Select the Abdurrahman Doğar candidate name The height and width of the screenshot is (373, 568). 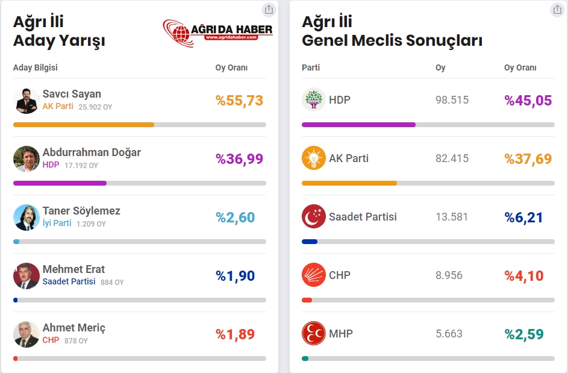pyautogui.click(x=92, y=152)
